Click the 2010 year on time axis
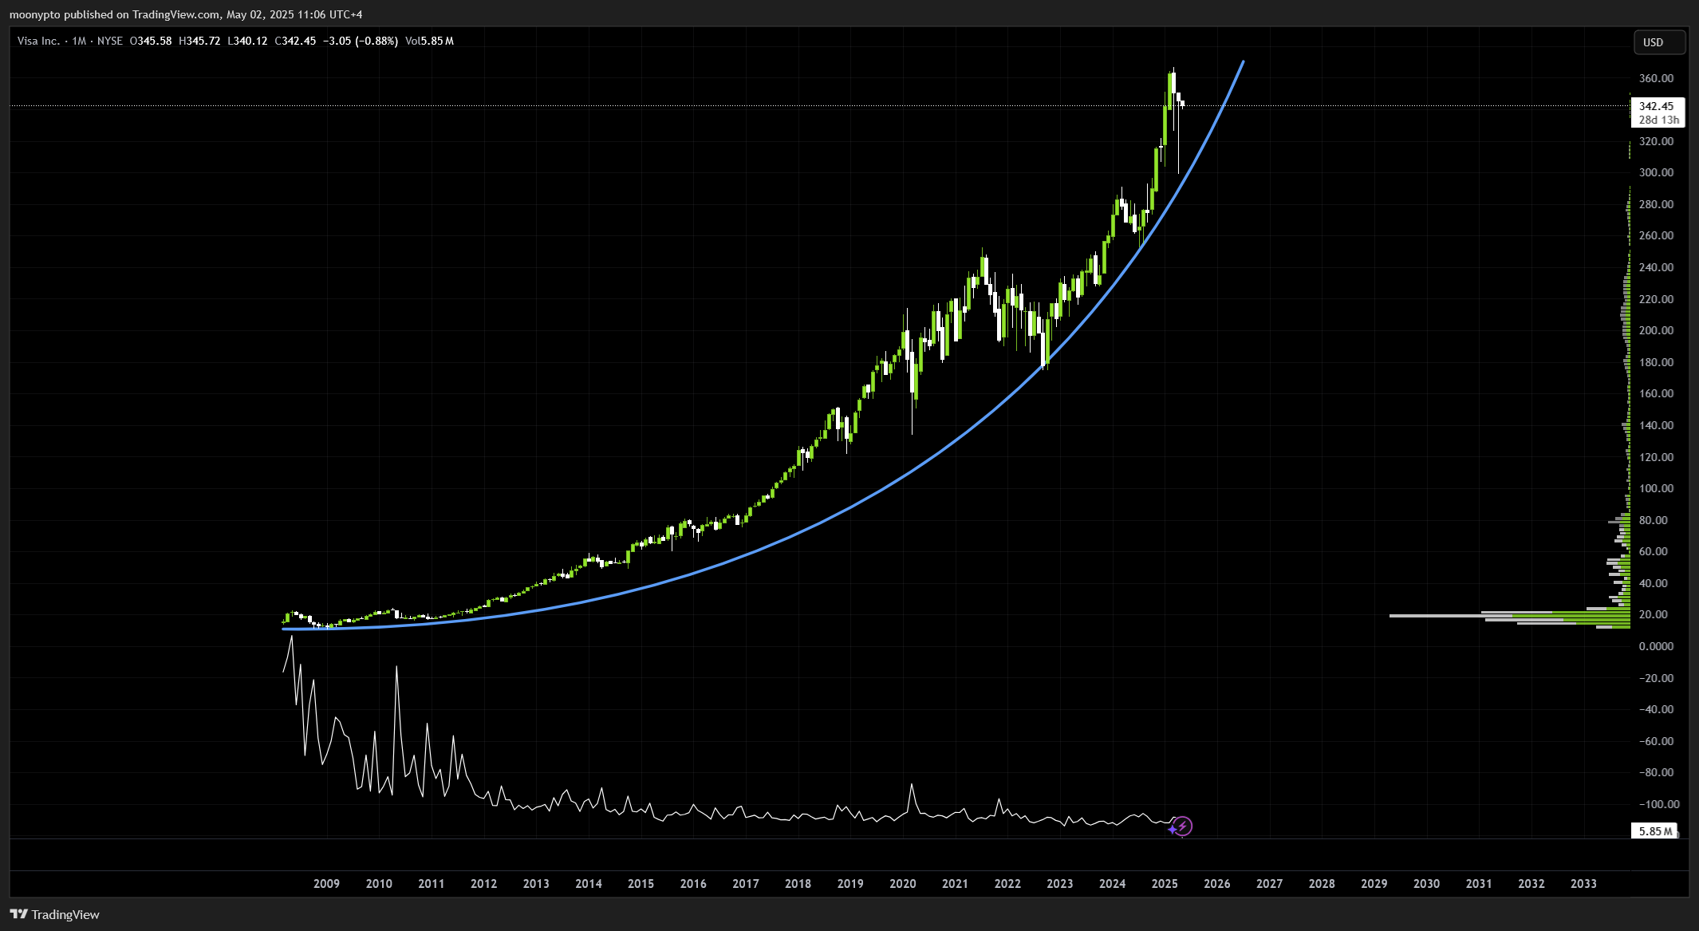Viewport: 1699px width, 931px height. coord(379,884)
